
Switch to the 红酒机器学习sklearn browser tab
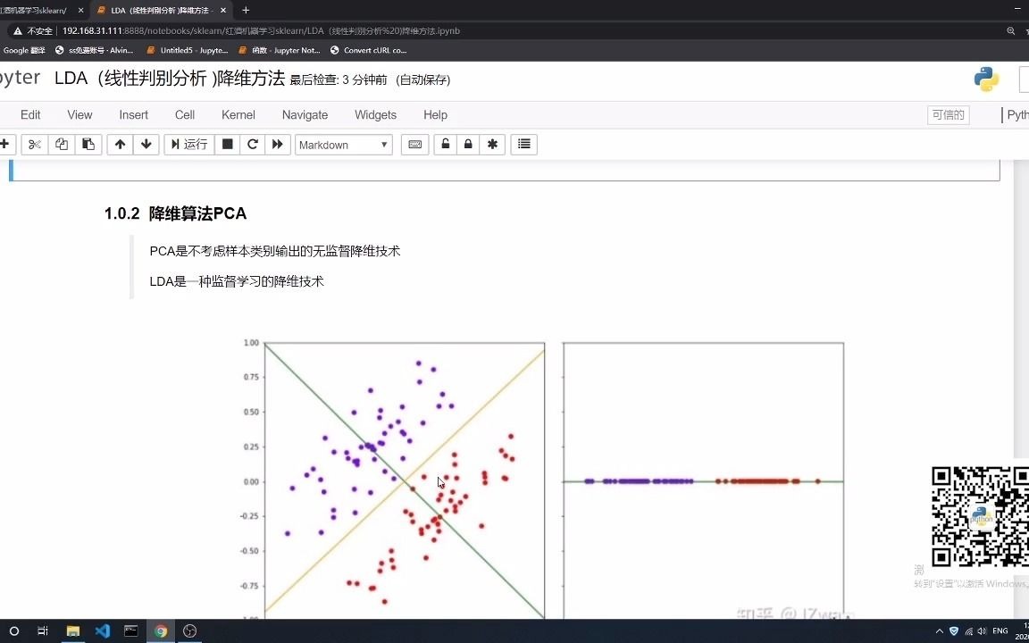36,10
